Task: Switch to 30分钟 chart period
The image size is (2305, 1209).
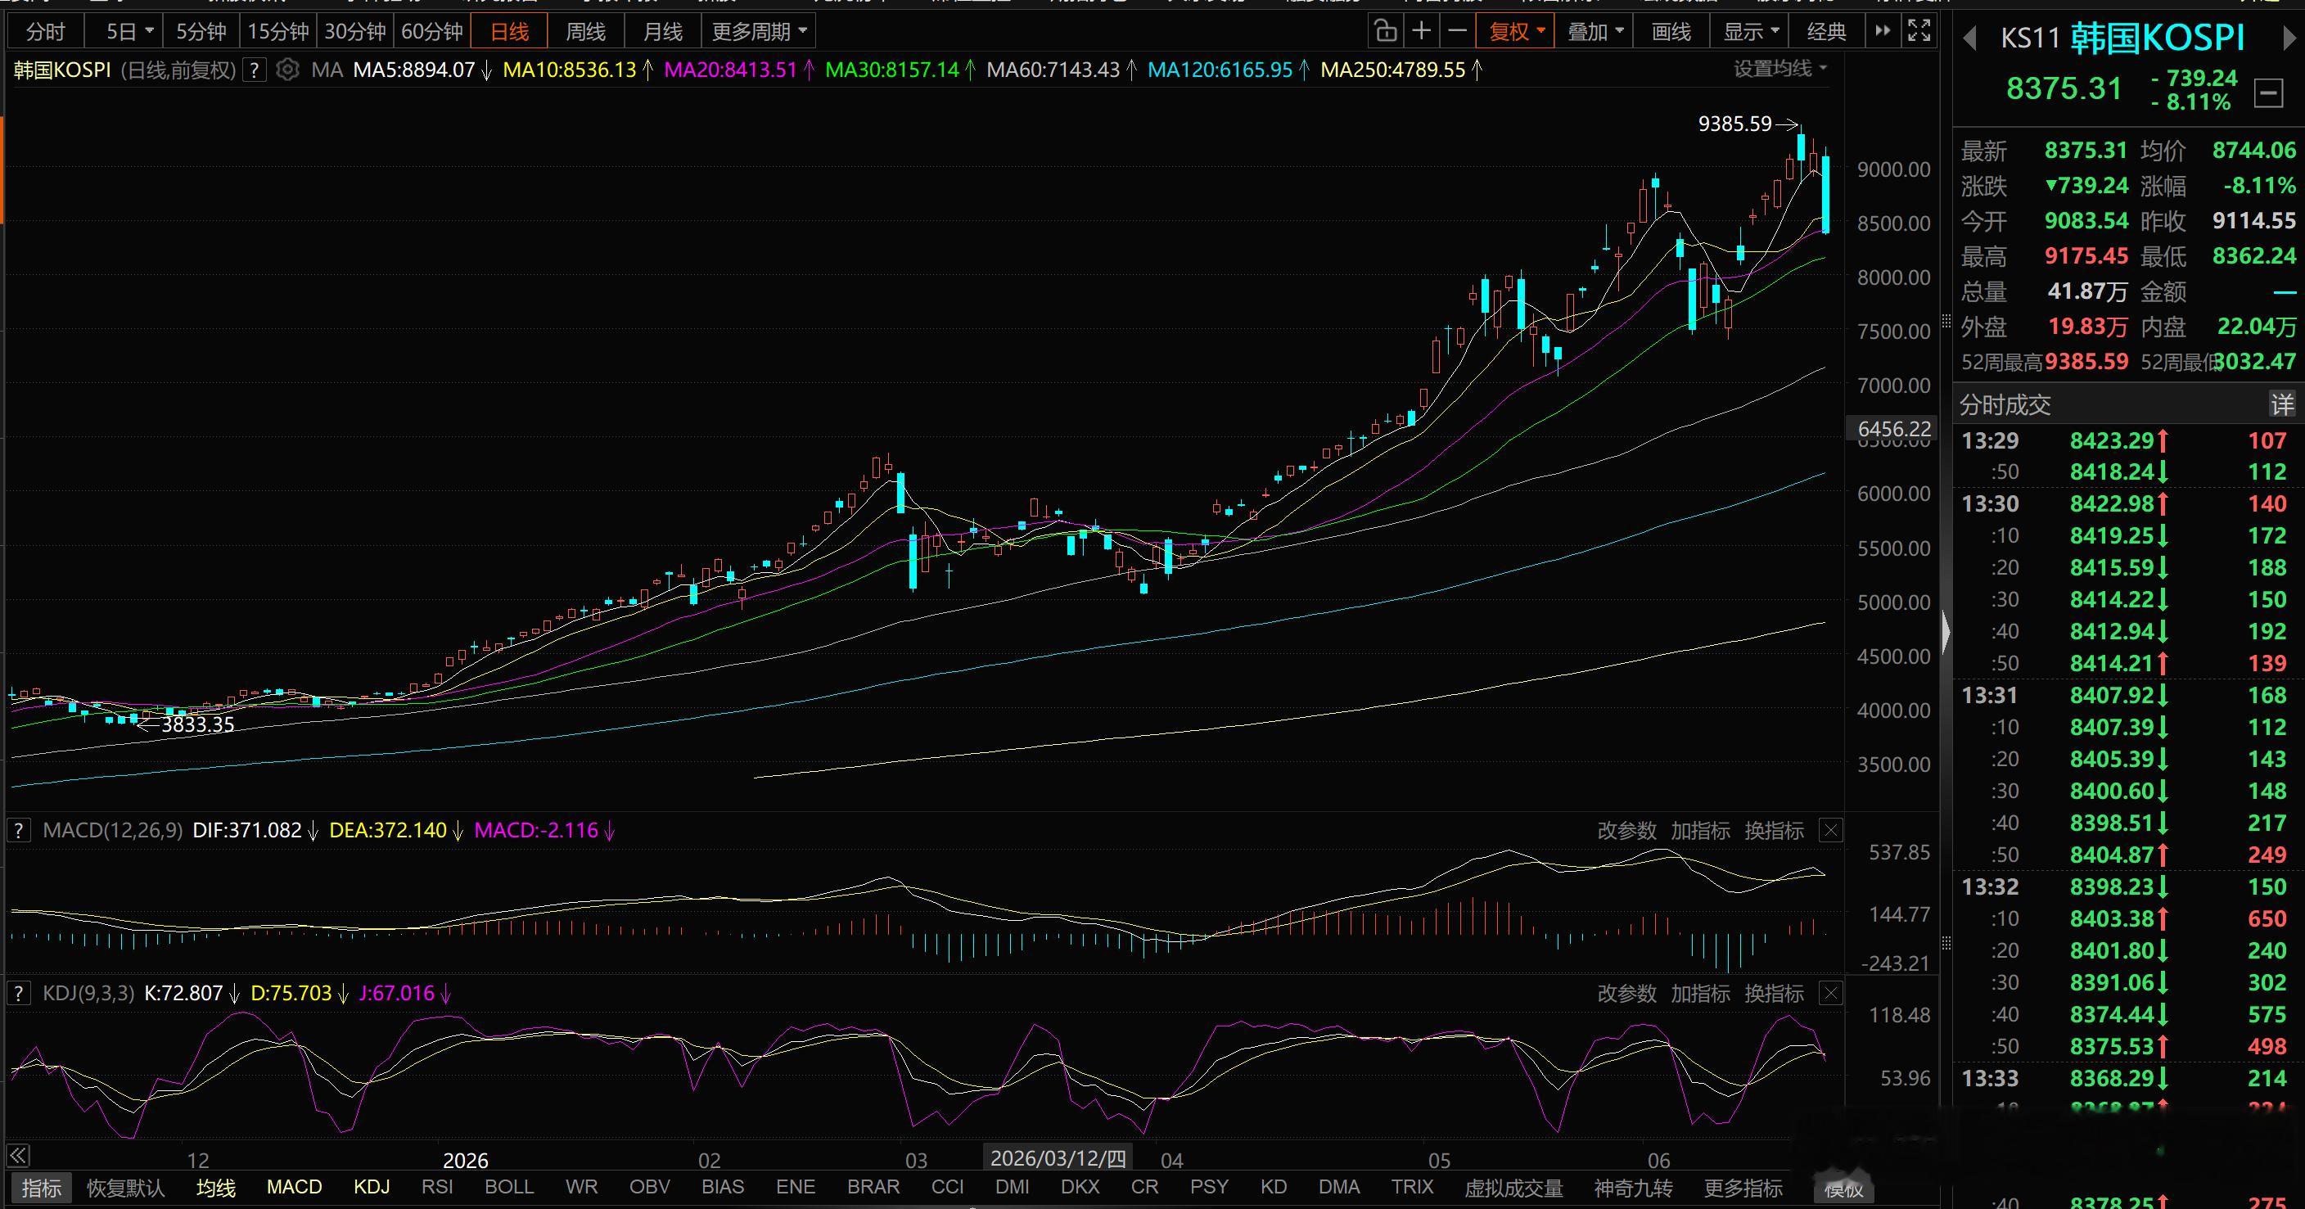Action: click(355, 32)
